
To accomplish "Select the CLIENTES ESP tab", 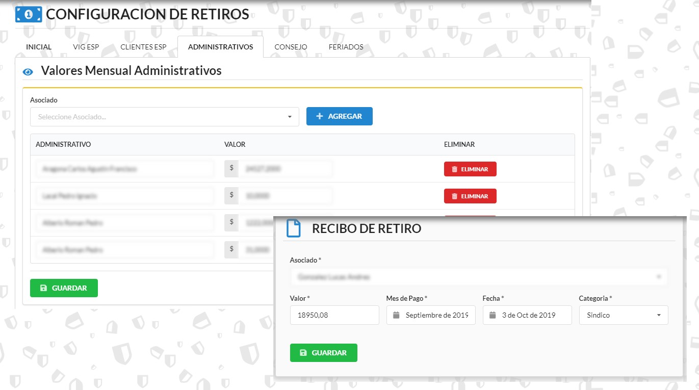I will coord(143,47).
